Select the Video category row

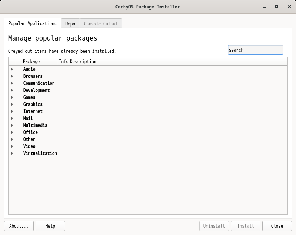(29, 146)
